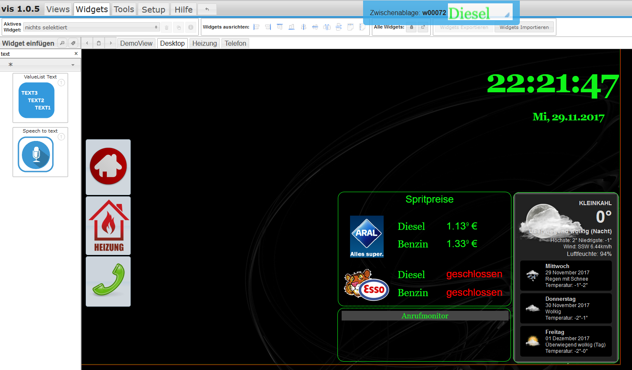Distribute widgets with equal vertical spacing

point(339,27)
